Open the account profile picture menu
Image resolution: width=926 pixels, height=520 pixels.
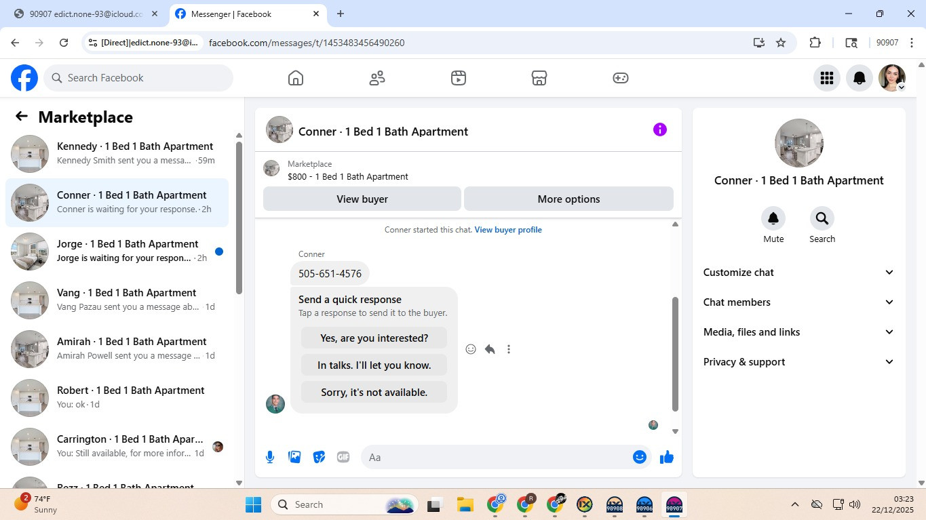click(x=892, y=78)
